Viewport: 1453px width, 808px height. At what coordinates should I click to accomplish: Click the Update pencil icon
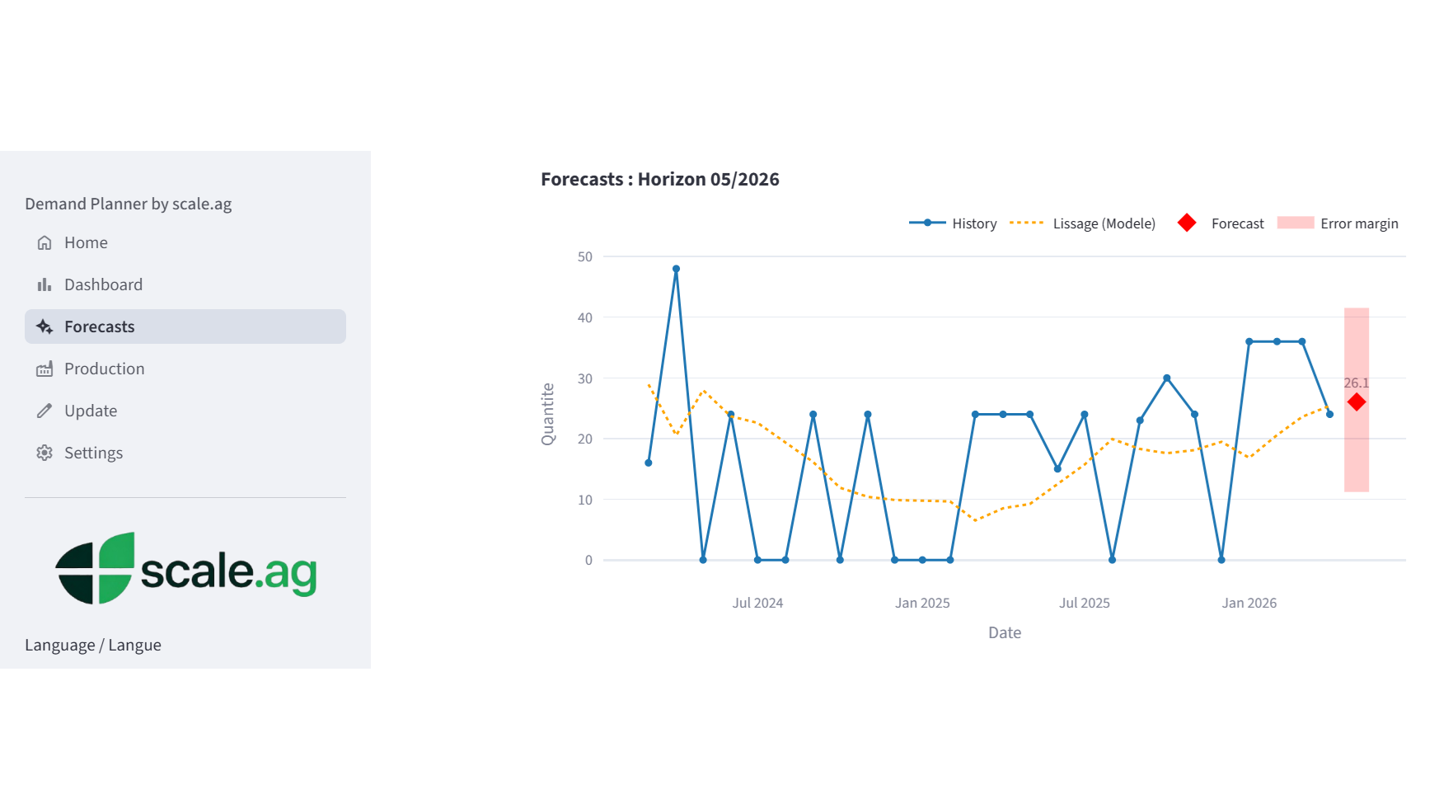pos(45,411)
